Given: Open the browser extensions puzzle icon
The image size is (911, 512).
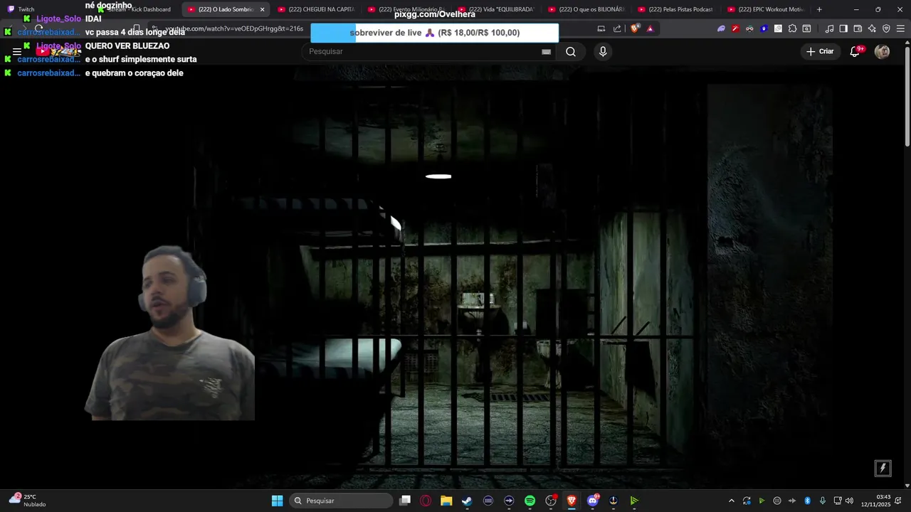Looking at the screenshot, I should [x=792, y=28].
